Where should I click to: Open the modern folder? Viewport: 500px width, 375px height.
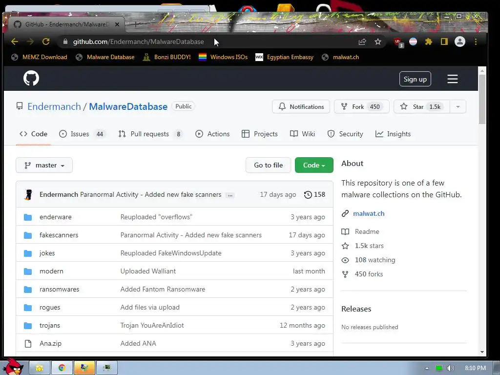coord(51,271)
